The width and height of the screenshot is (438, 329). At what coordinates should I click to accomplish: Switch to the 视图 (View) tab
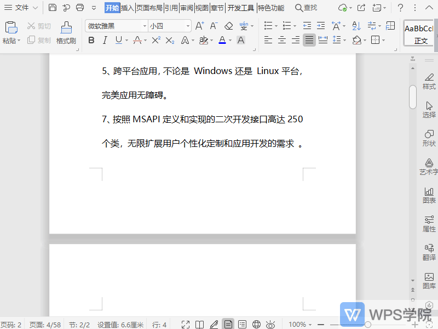point(202,8)
